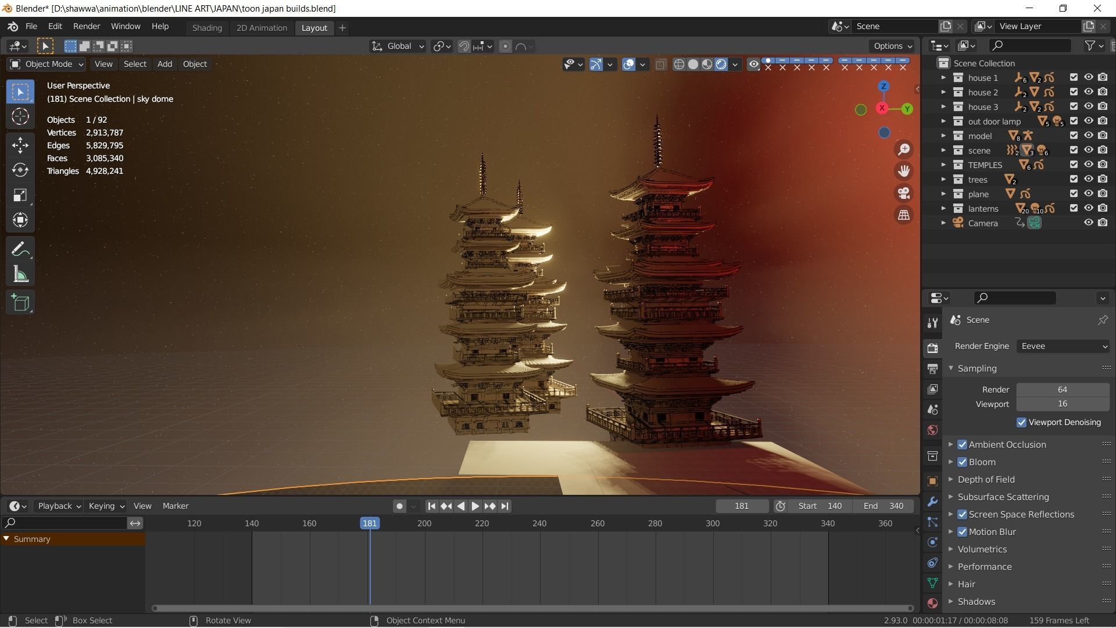Viewport: 1116px width, 628px height.
Task: Activate the Rotate tool
Action: pos(20,170)
